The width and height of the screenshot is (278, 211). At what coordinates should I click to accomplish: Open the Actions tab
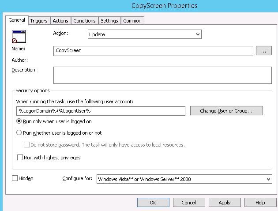click(60, 21)
